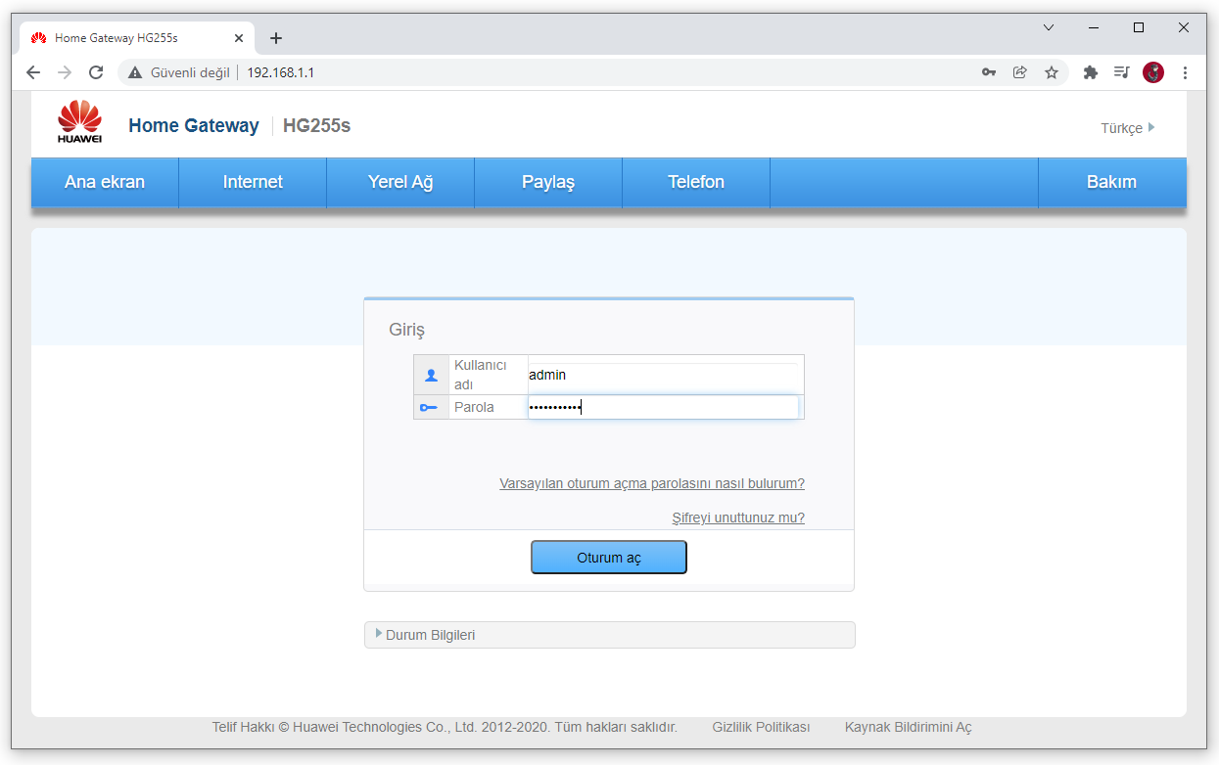Viewport: 1219px width, 765px height.
Task: Open the Internet menu tab
Action: [x=253, y=182]
